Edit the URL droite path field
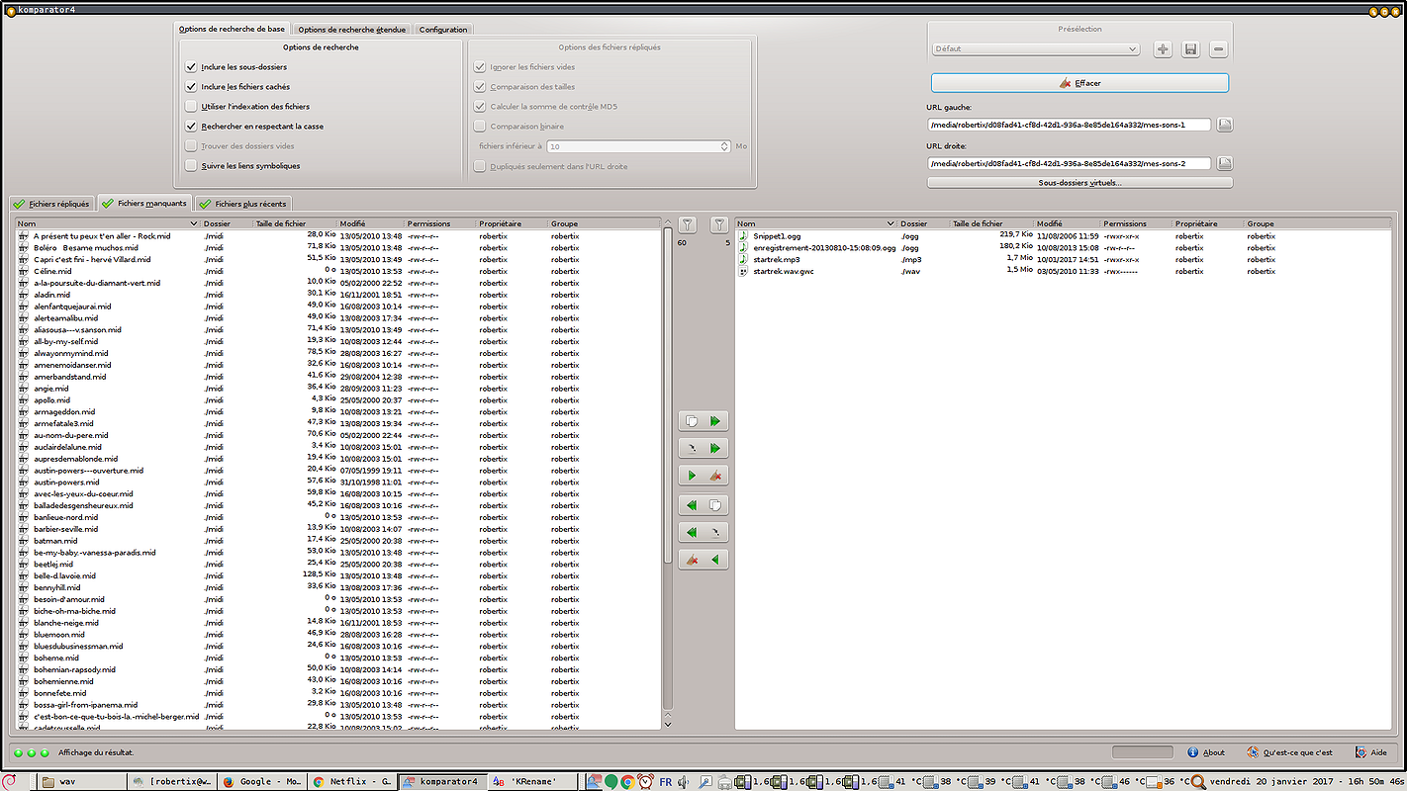Viewport: 1407px width, 791px height. click(x=1070, y=163)
